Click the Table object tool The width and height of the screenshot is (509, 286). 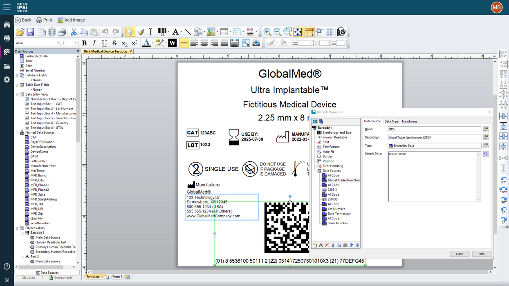[224, 32]
